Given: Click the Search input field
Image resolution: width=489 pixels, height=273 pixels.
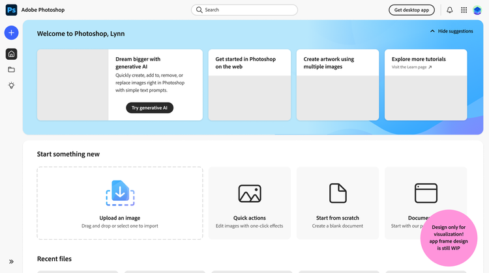Looking at the screenshot, I should pyautogui.click(x=244, y=10).
